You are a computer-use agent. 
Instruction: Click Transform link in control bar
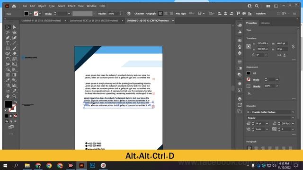[260, 14]
